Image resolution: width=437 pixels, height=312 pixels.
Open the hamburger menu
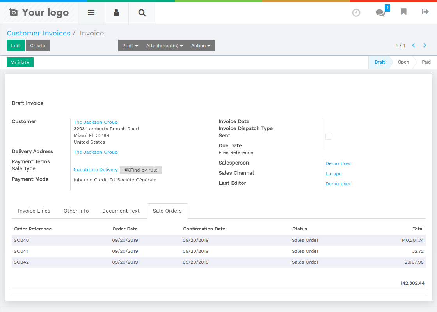click(91, 12)
